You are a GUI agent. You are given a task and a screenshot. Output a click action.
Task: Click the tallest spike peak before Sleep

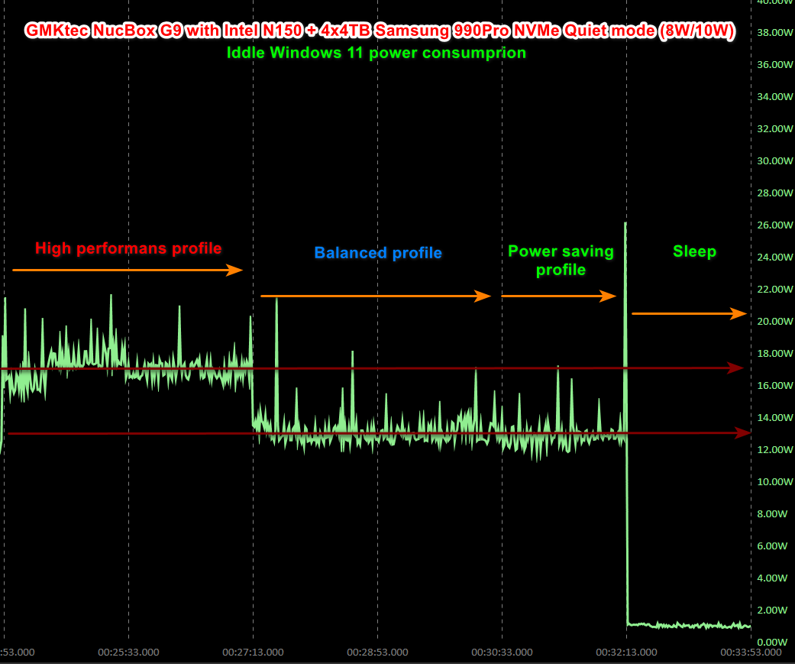tap(625, 224)
